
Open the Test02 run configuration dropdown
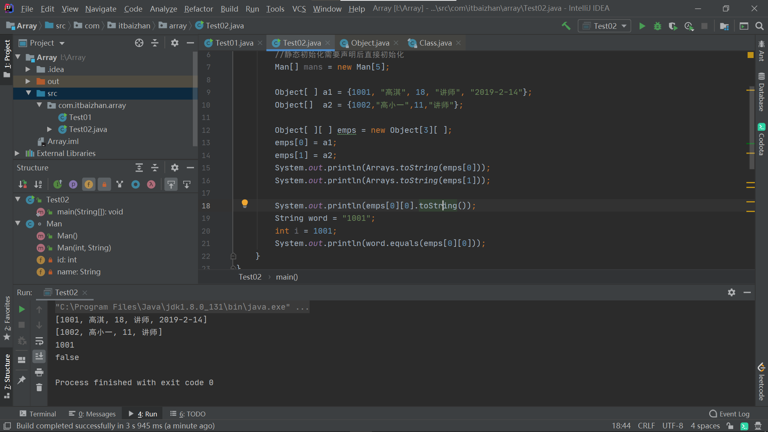pyautogui.click(x=604, y=26)
